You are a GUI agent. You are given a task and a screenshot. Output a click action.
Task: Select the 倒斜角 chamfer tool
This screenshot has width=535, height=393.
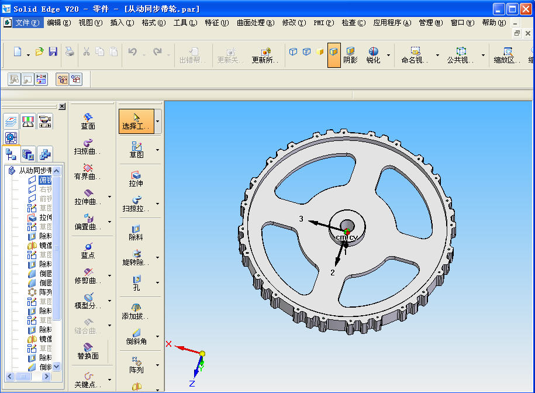136,337
